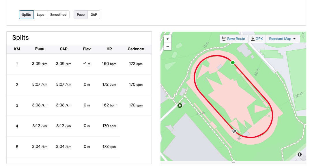This screenshot has width=310, height=168.
Task: Zoom out the map with minus button
Action: (168, 46)
